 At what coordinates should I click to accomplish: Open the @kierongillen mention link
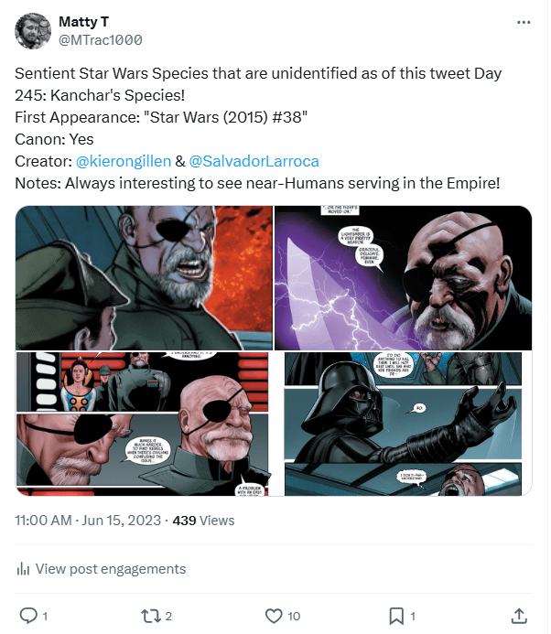[124, 161]
